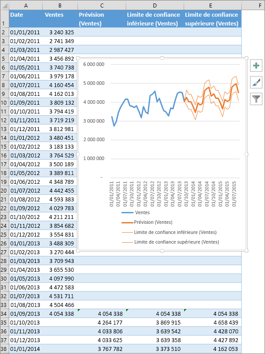
Task: Click Limite de confiance inférieure legend entry
Action: click(169, 232)
